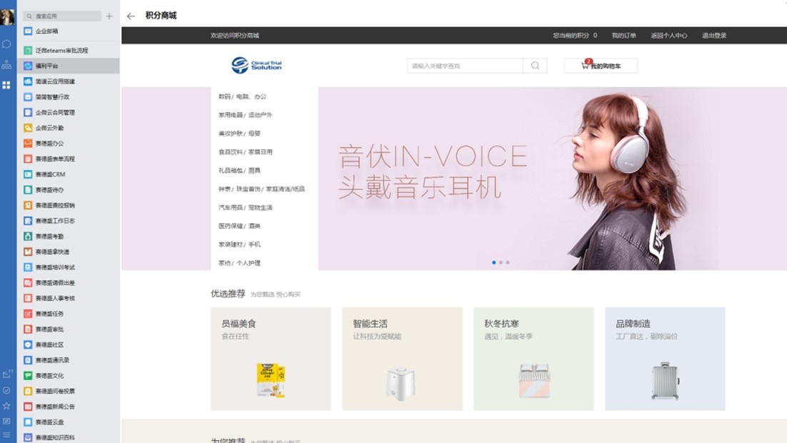This screenshot has height=443, width=787.
Task: Select the third banner carousel dot
Action: (508, 262)
